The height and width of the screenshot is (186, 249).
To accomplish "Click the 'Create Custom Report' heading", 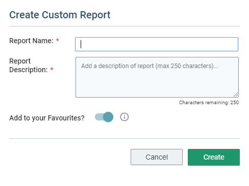I will (60, 15).
